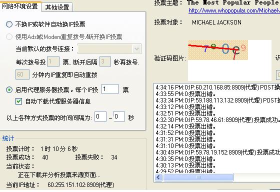
Task: Click the 投票失败 count 34
Action: coord(114,157)
